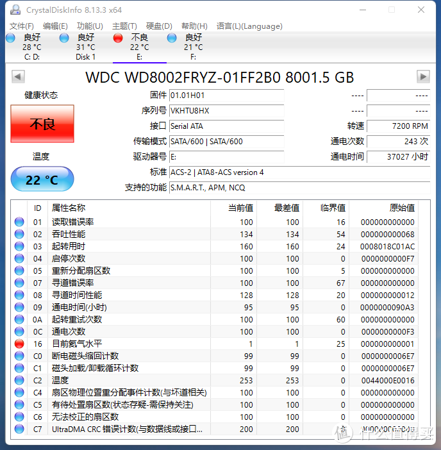Select the E: drive tab marked 不良

(140, 47)
